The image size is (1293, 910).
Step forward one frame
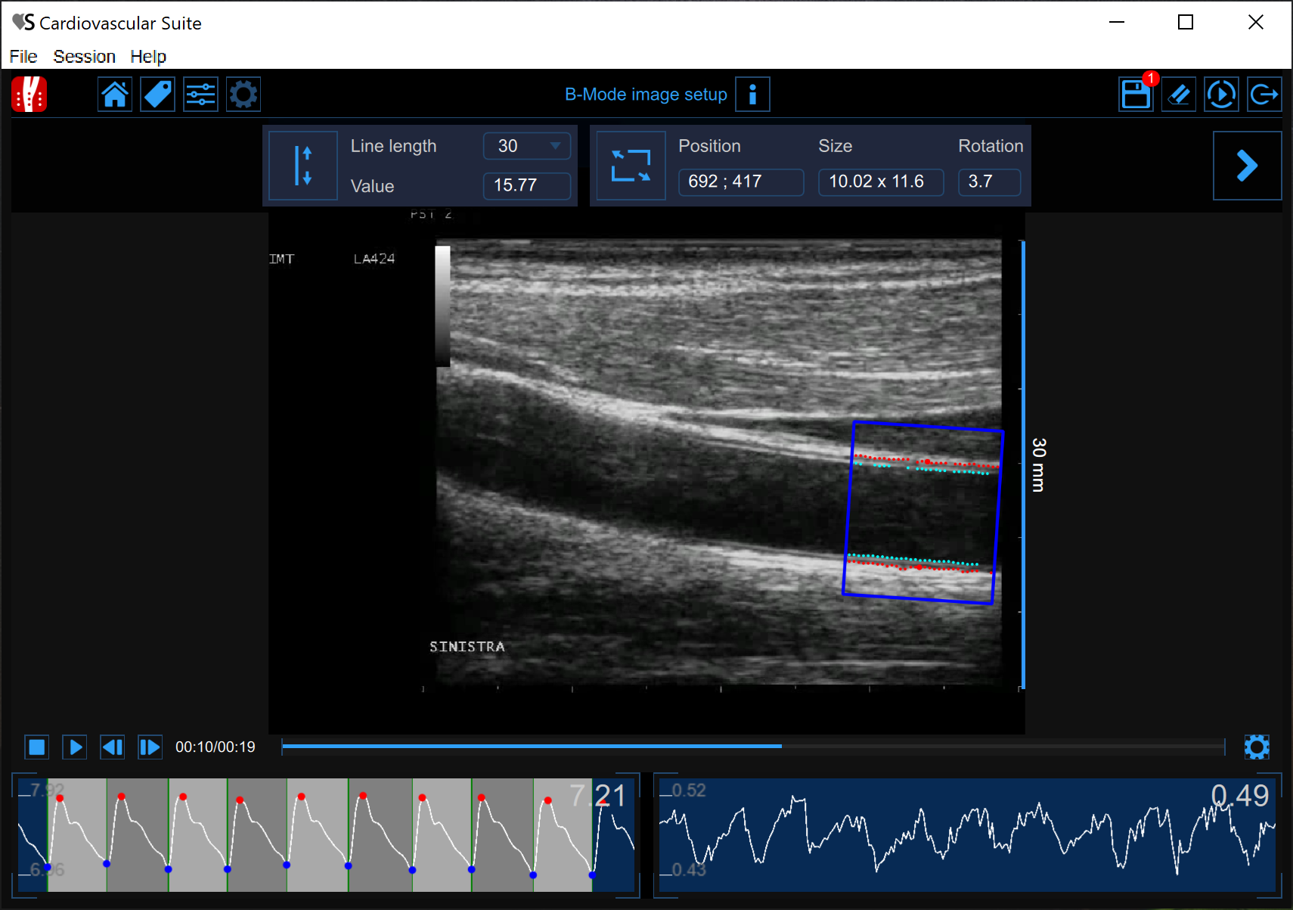coord(150,747)
